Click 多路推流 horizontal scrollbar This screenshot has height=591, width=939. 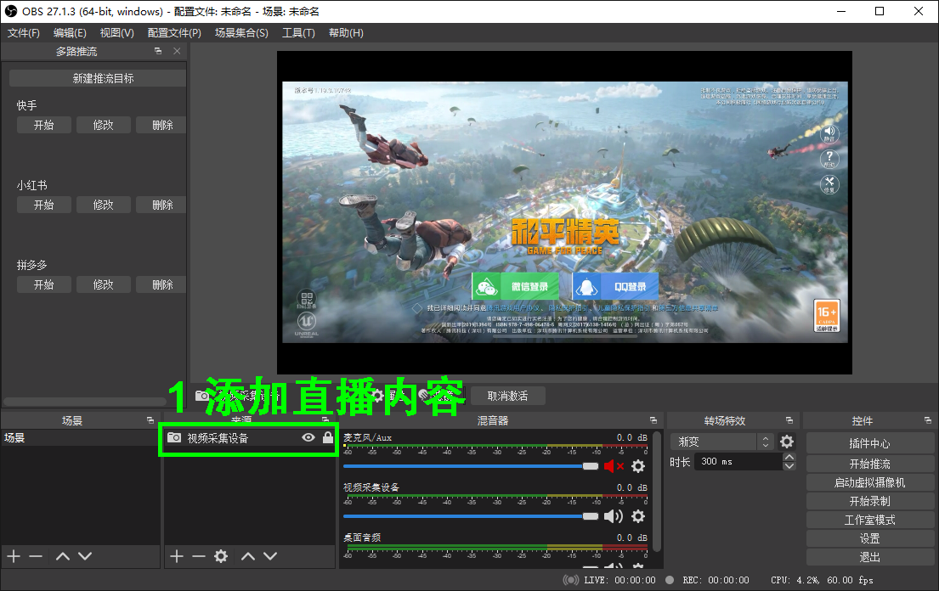tap(84, 402)
